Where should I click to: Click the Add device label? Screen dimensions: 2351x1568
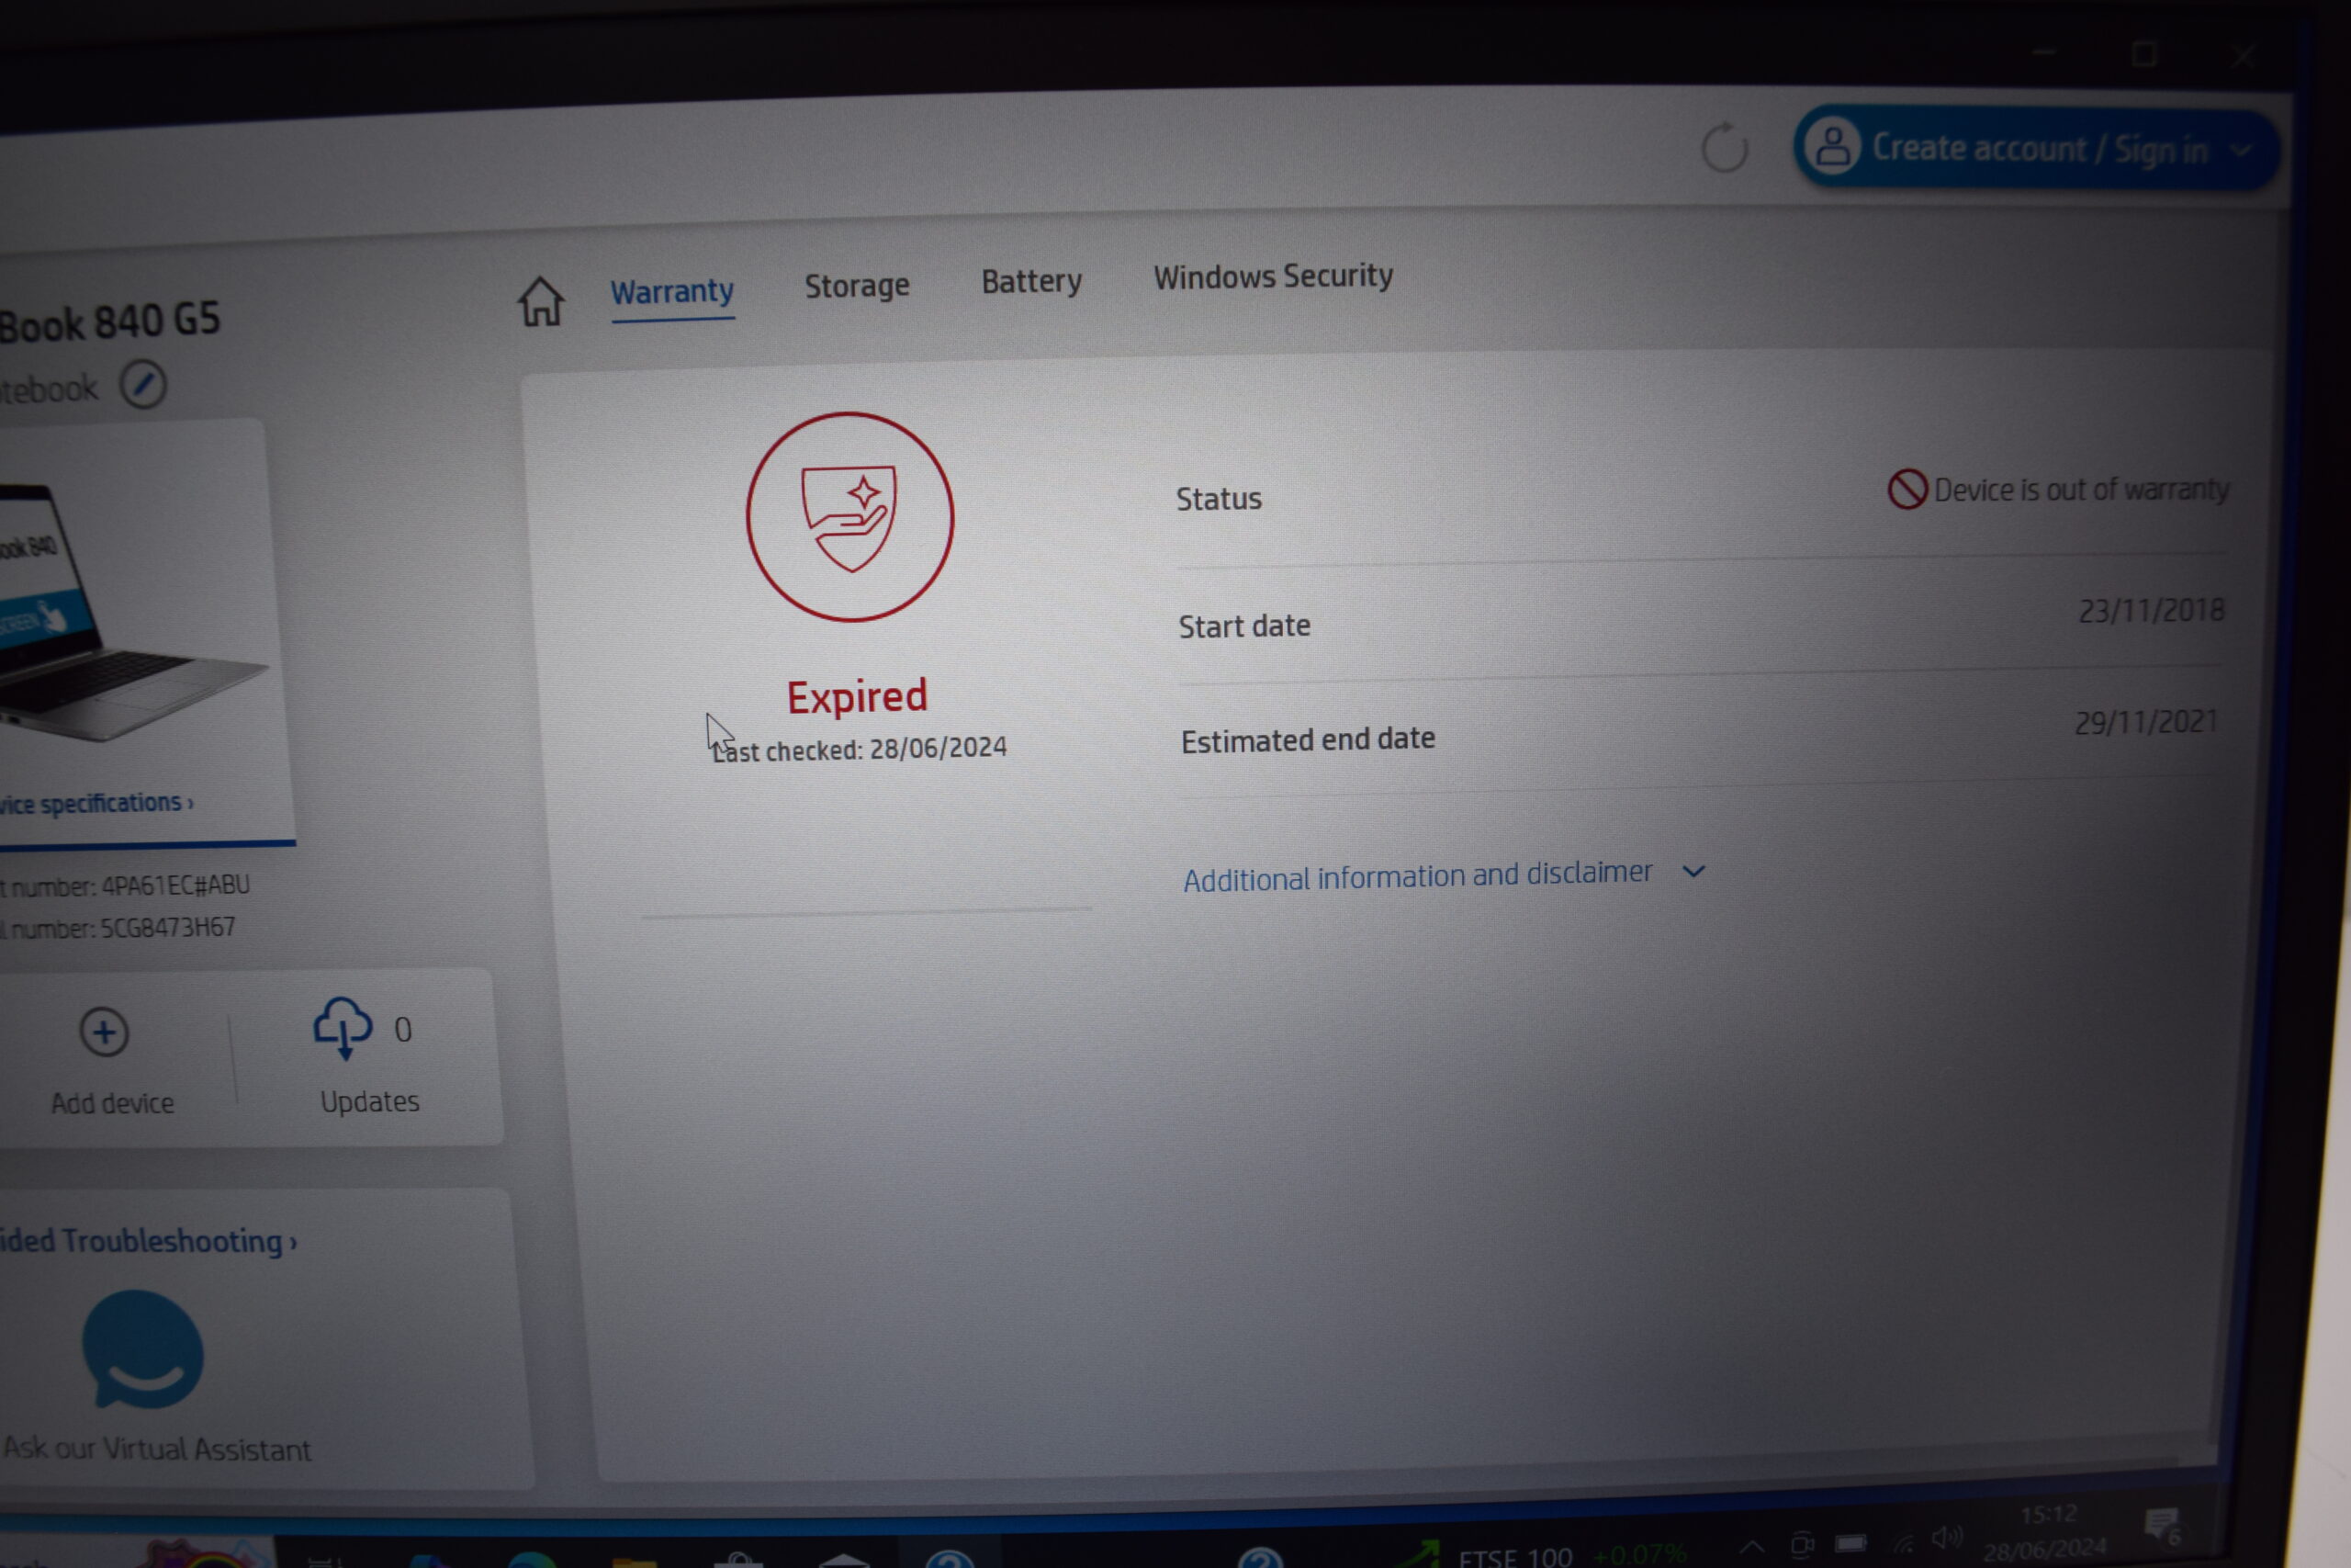(x=112, y=1103)
